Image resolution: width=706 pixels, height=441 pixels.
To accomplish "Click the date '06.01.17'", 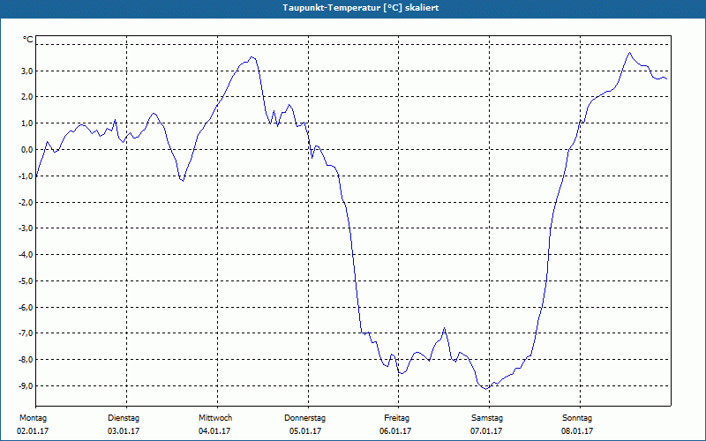I will click(395, 431).
